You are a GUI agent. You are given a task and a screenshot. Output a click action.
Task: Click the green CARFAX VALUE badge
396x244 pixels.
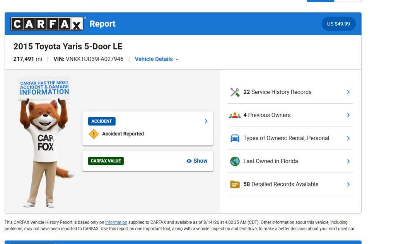click(106, 161)
